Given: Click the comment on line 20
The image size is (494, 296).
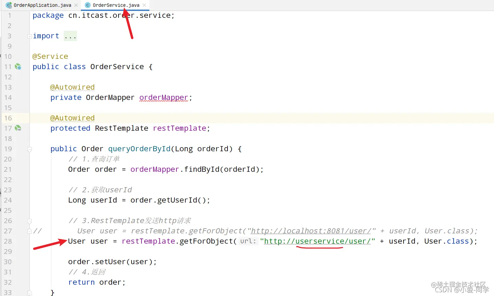Looking at the screenshot, I should pyautogui.click(x=94, y=159).
